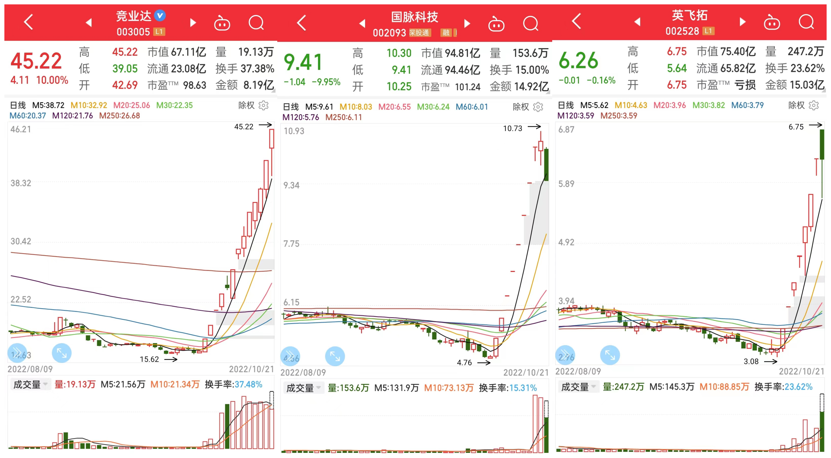Switch to next stock after 国脉科技
831x458 pixels.
(x=467, y=23)
